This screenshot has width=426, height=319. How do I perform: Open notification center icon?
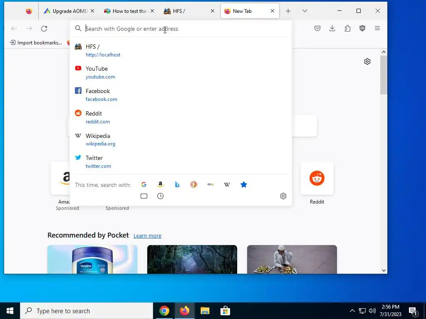pyautogui.click(x=413, y=312)
